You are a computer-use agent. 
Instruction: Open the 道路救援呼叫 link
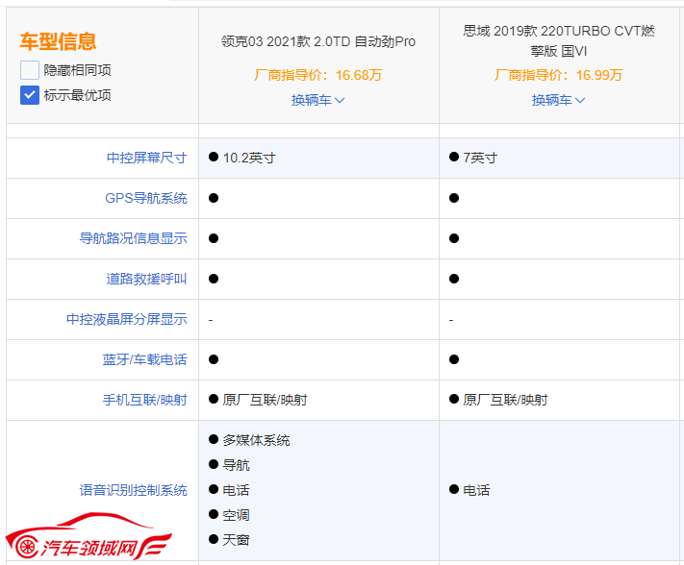[x=146, y=279]
